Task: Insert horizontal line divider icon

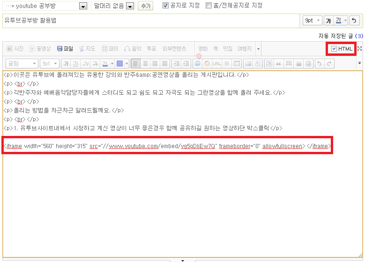Action: coord(298,64)
